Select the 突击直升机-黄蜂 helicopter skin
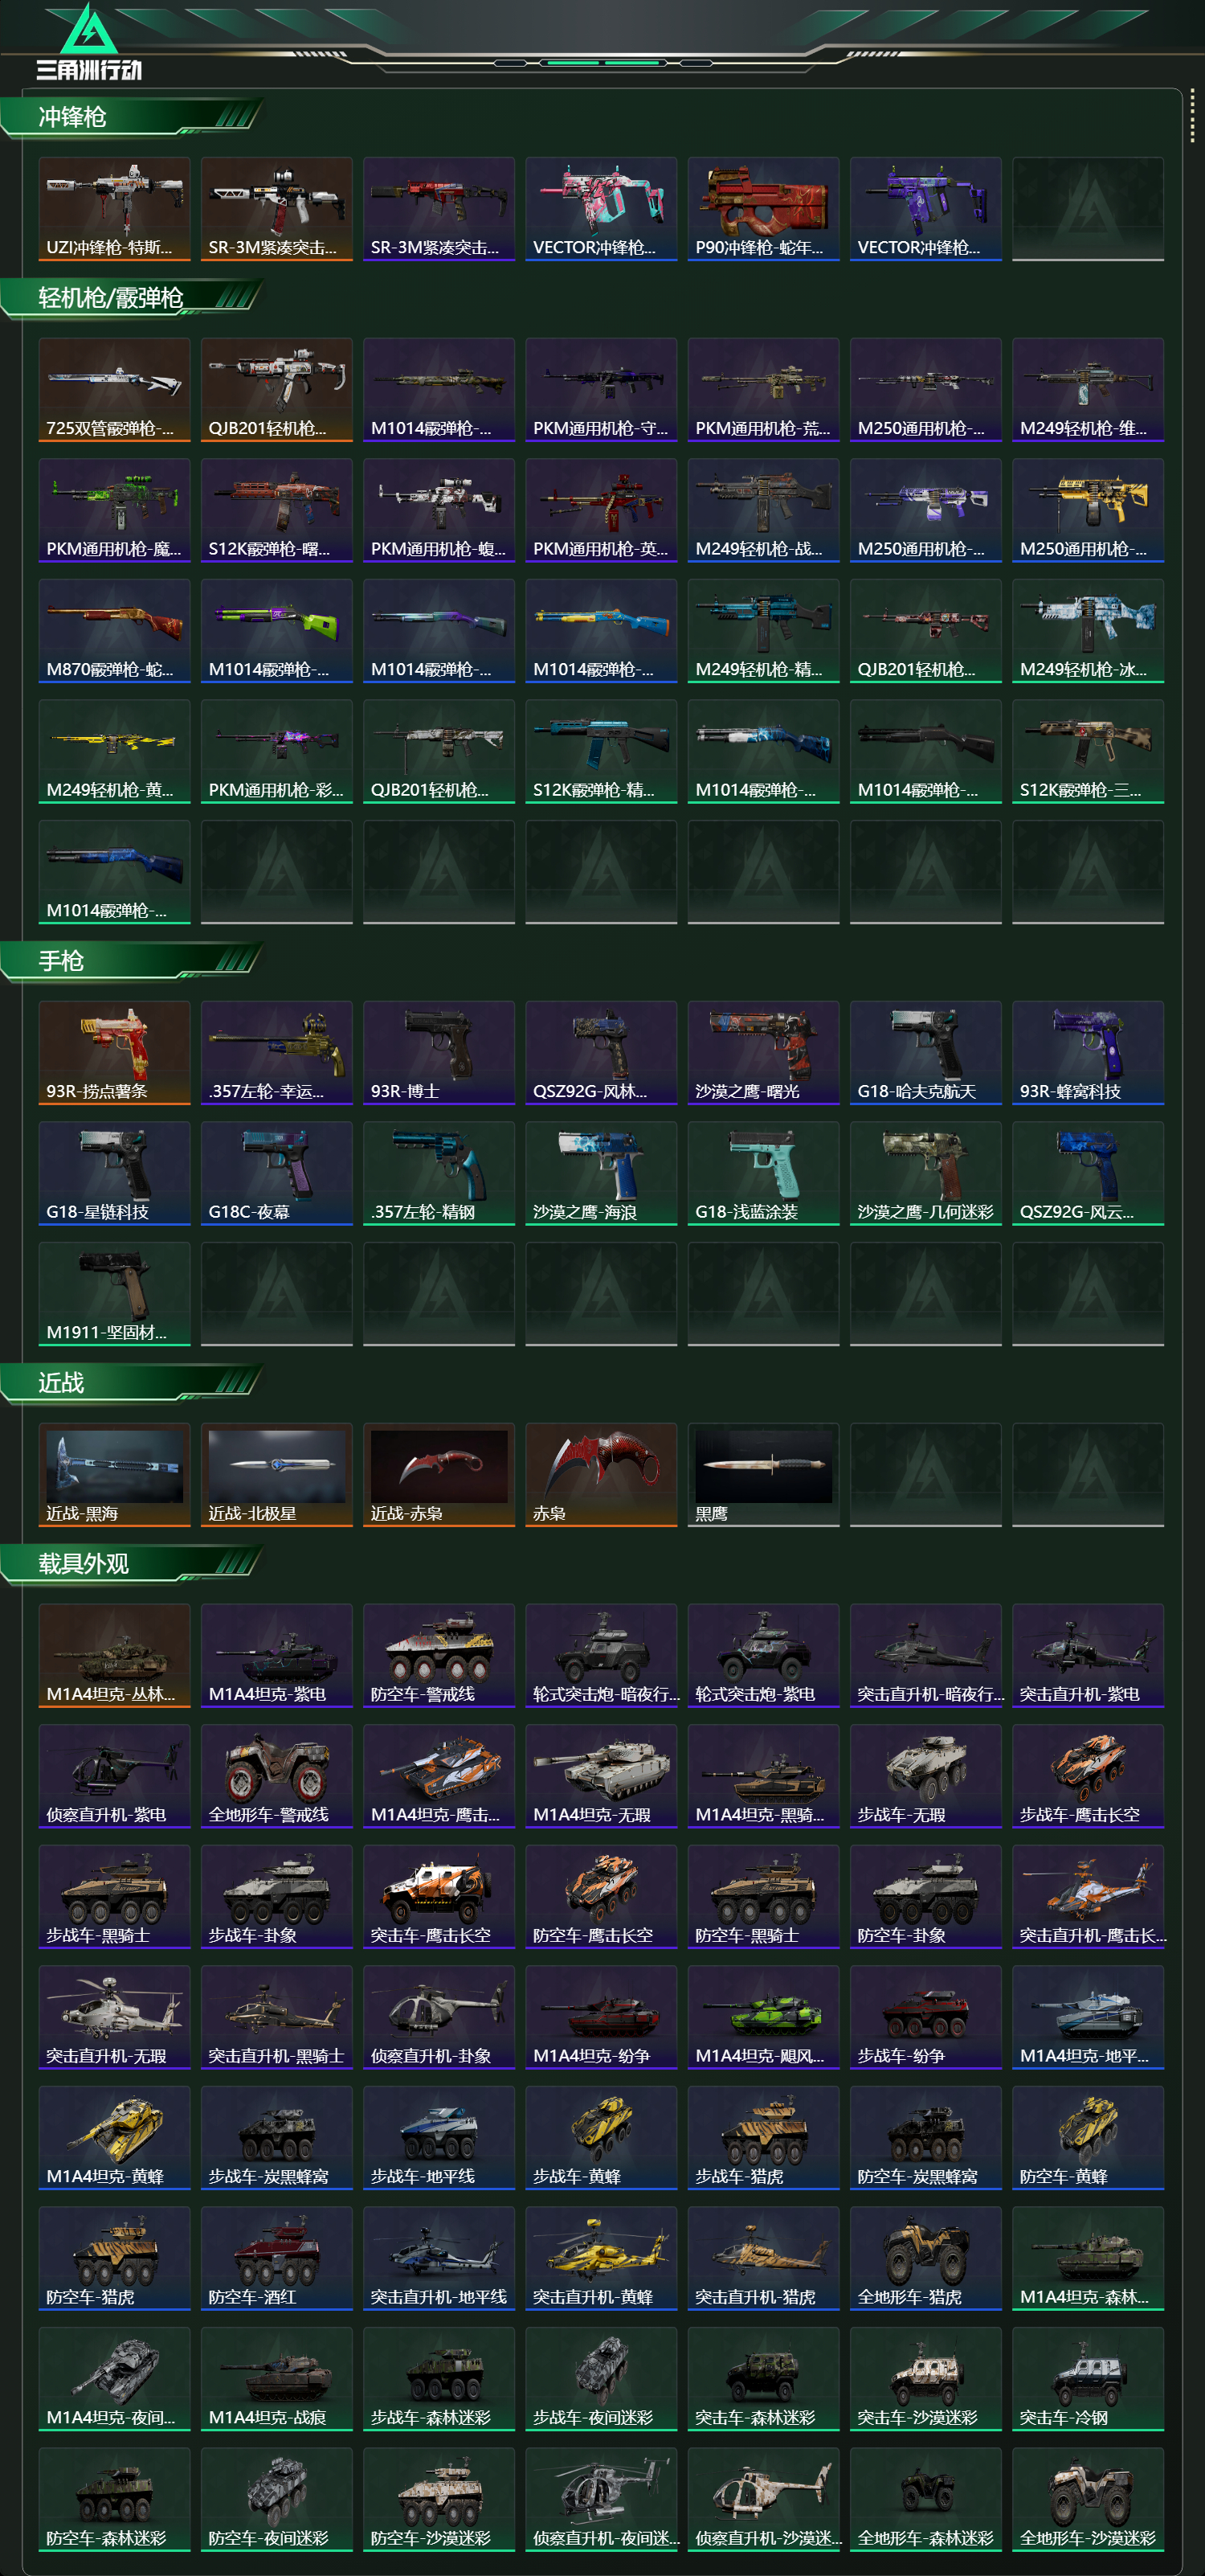Image resolution: width=1205 pixels, height=2576 pixels. click(x=602, y=2259)
